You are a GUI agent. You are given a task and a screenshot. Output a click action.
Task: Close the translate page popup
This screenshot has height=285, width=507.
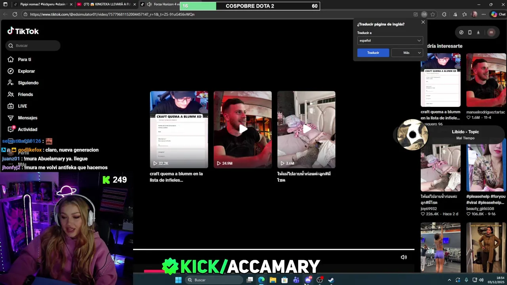pyautogui.click(x=423, y=22)
